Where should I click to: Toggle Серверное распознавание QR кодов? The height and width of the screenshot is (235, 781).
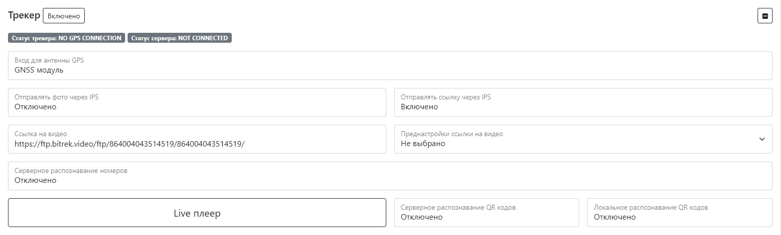(486, 213)
